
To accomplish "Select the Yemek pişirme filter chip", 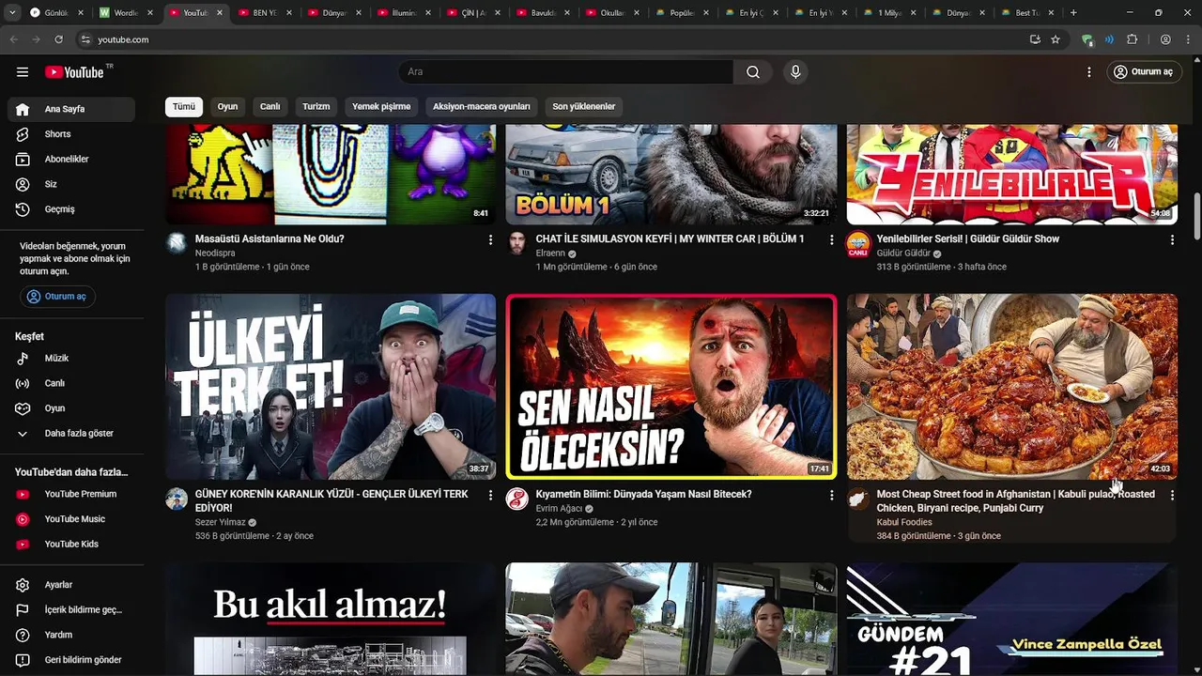I will click(381, 106).
